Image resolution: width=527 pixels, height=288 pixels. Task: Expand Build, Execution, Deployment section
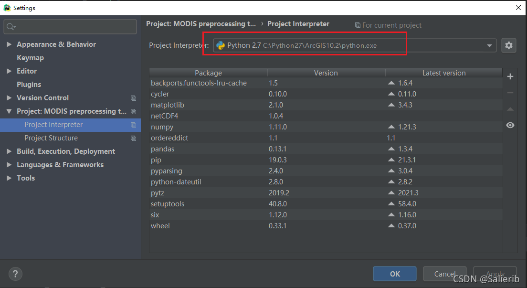[x=9, y=151]
